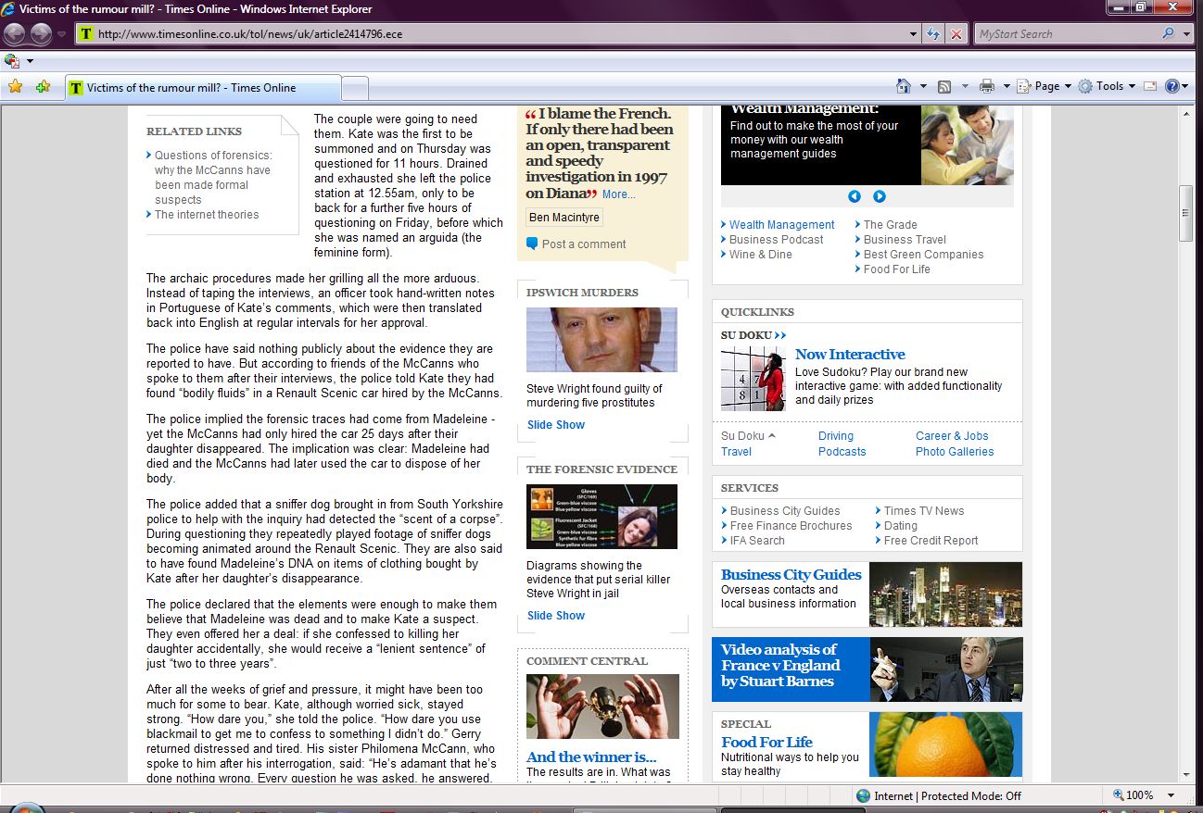Screen dimensions: 1203x813
Task: Open the blank new tab button
Action: (355, 88)
